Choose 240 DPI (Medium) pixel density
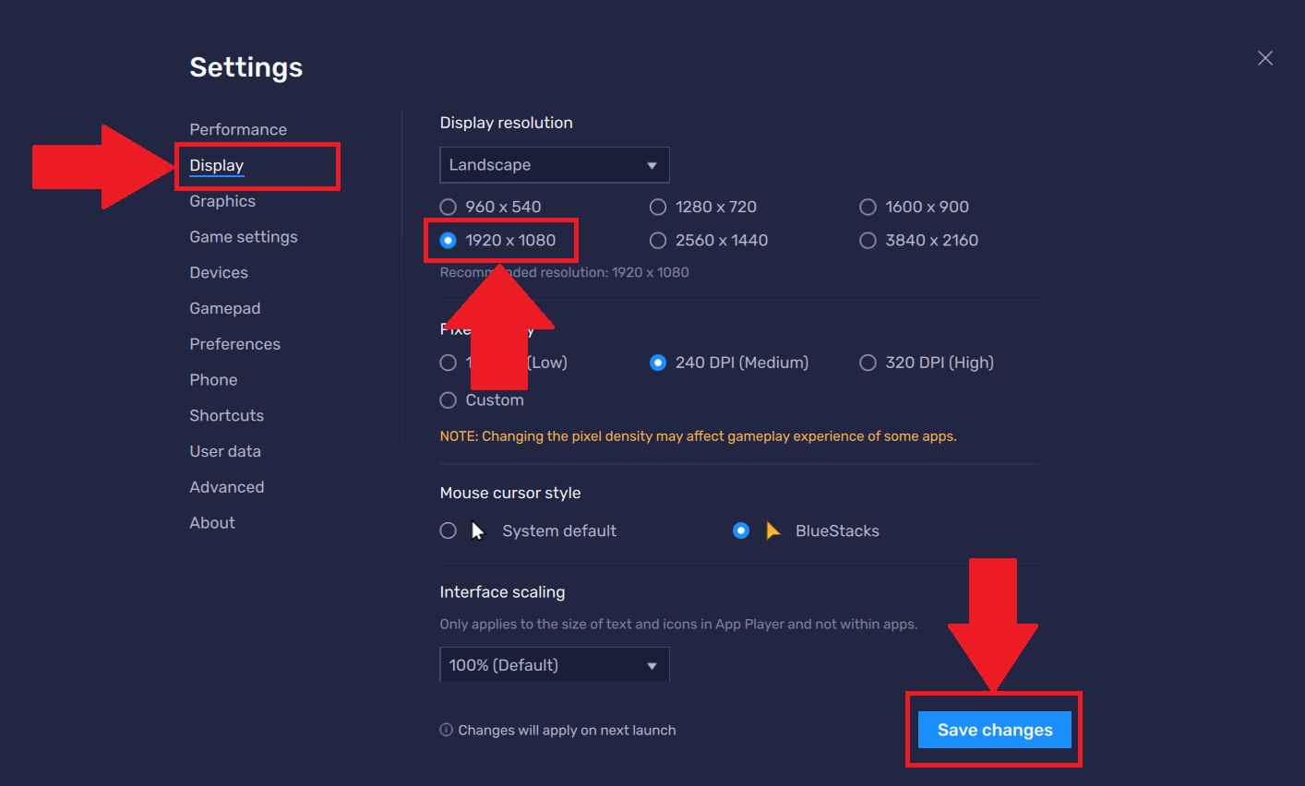The image size is (1305, 786). tap(729, 363)
